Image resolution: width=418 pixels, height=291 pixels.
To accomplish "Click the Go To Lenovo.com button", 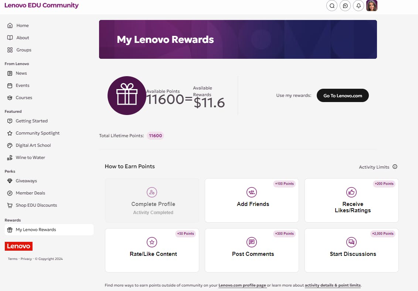I will 343,95.
